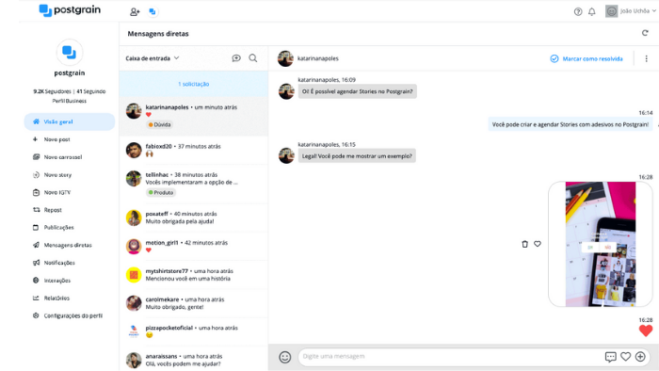Image resolution: width=659 pixels, height=371 pixels.
Task: Open the sent story image thumbnail
Action: pos(601,244)
